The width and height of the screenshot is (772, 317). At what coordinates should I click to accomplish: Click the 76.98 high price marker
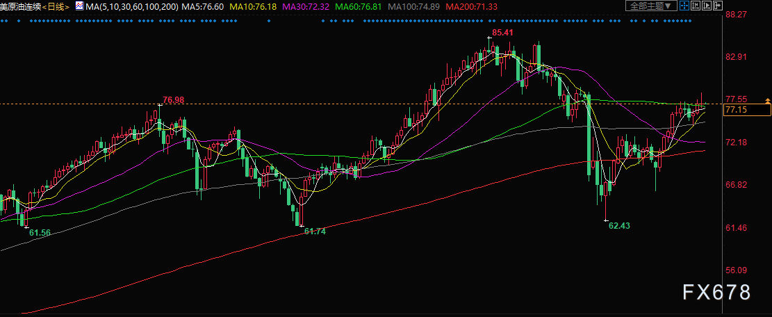coord(173,100)
